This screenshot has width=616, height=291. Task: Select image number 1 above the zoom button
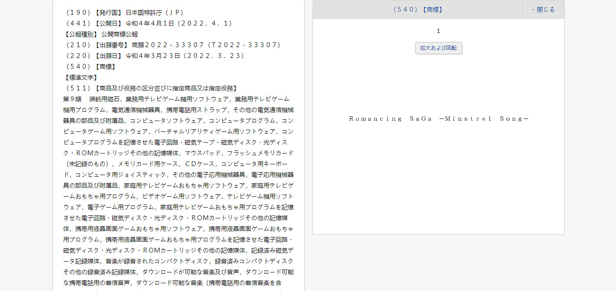438,31
